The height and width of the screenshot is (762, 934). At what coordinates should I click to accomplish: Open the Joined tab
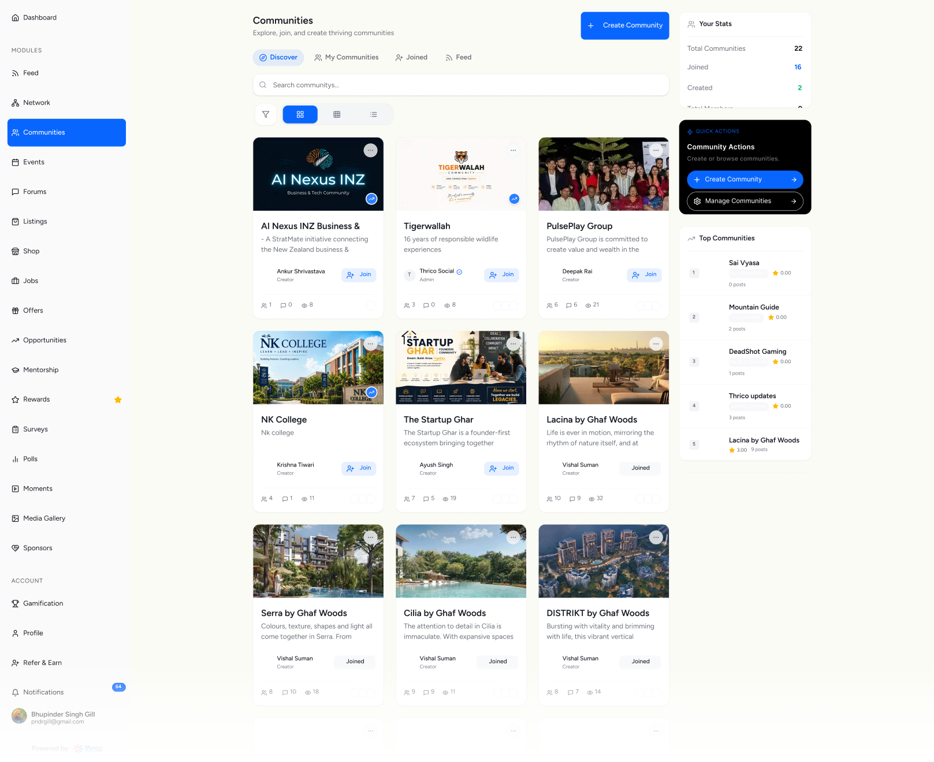click(412, 57)
